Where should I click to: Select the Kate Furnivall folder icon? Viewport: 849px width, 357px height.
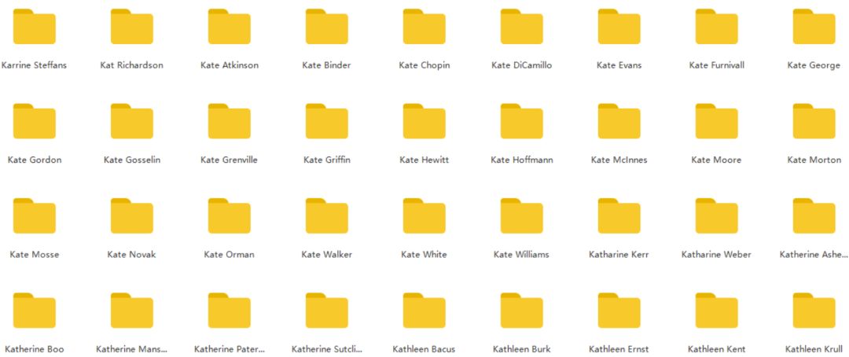pyautogui.click(x=716, y=27)
